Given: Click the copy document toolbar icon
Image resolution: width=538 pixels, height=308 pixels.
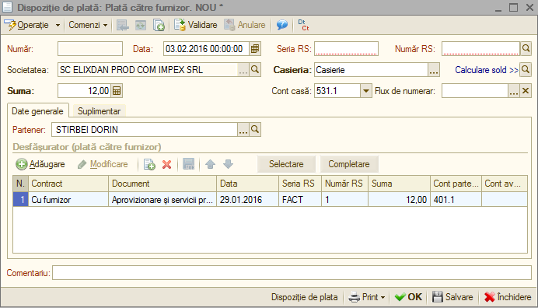Looking at the screenshot, I should pos(159,25).
